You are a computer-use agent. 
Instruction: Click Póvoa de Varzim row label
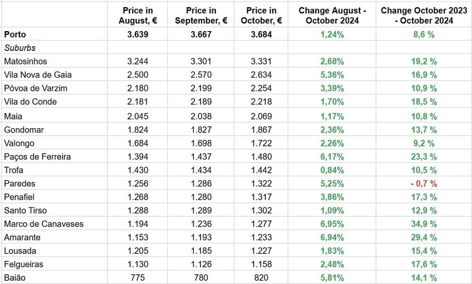coord(35,89)
